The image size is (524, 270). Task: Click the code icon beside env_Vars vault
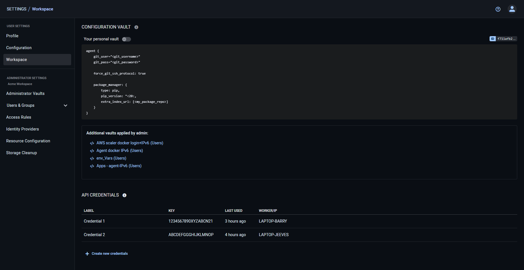coord(92,158)
